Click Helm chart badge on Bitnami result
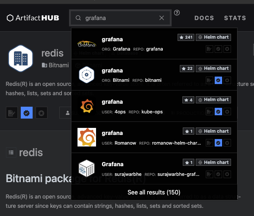The image size is (254, 216). [x=213, y=68]
